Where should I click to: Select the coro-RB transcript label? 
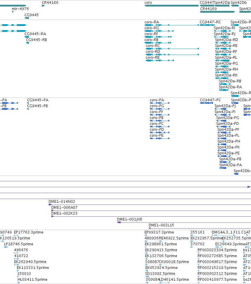(152, 40)
